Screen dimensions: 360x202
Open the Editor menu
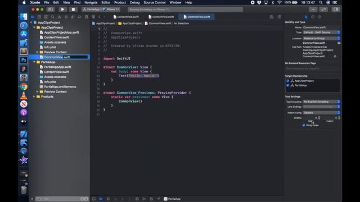106,2
